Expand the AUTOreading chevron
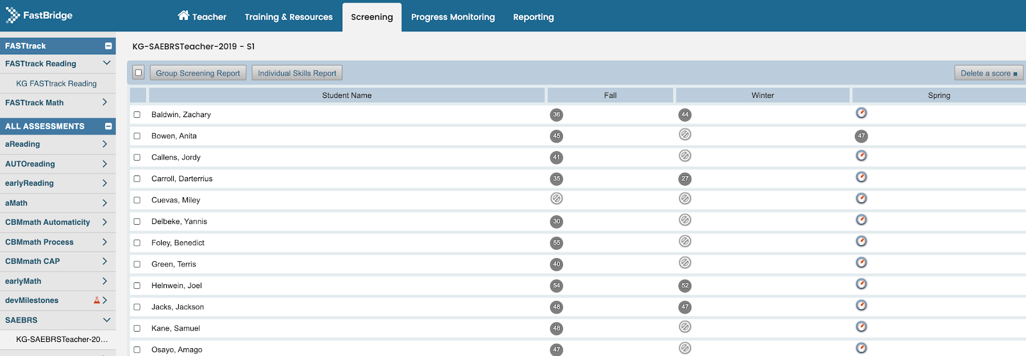The width and height of the screenshot is (1026, 356). (x=105, y=164)
